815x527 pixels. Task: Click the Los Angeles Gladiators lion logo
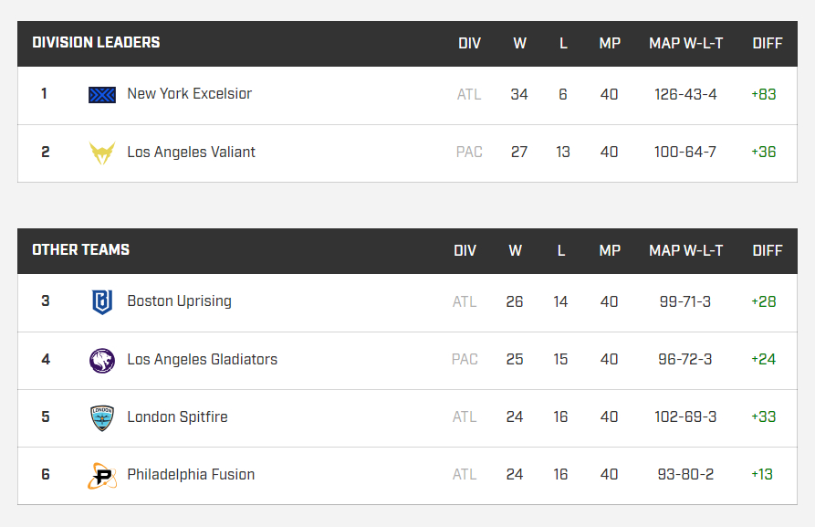pos(102,360)
